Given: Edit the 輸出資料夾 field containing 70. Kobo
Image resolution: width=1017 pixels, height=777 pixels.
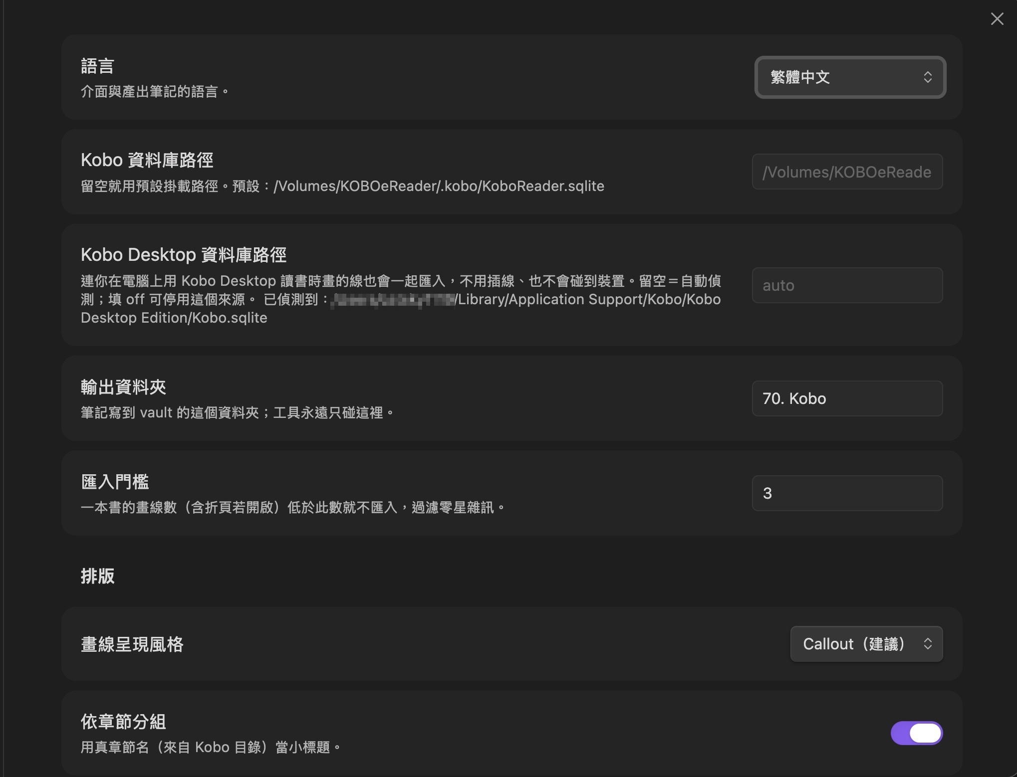Looking at the screenshot, I should pyautogui.click(x=847, y=398).
